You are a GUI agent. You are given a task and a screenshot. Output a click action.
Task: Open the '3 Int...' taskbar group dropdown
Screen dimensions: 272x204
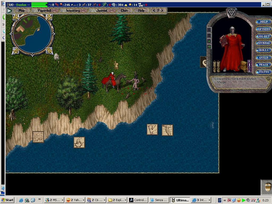(x=201, y=200)
